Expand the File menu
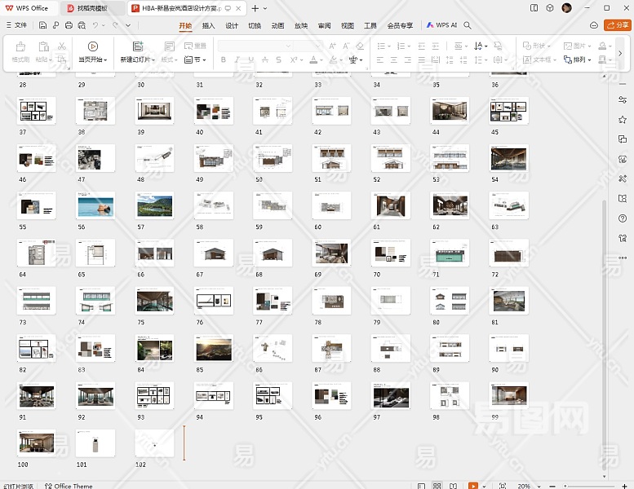The image size is (634, 489). pos(16,25)
